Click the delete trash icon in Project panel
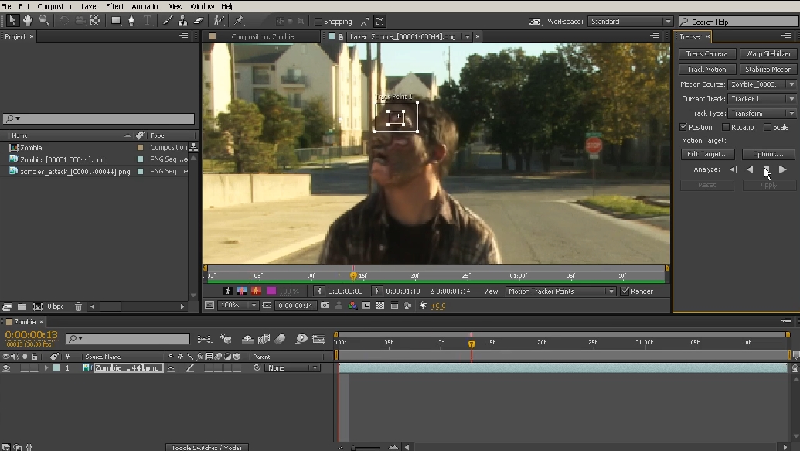800x451 pixels. click(78, 307)
